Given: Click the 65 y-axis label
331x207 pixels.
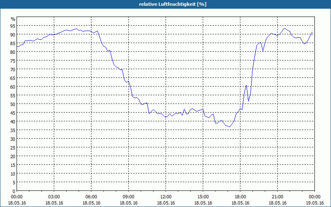Looking at the screenshot, I should pyautogui.click(x=13, y=78).
